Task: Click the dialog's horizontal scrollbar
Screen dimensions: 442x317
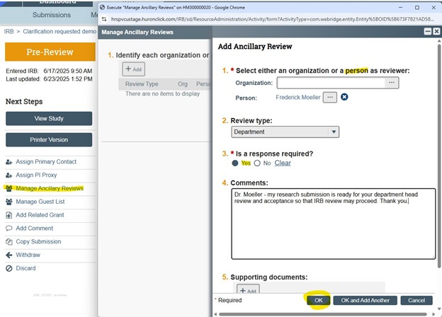Action: click(x=323, y=314)
